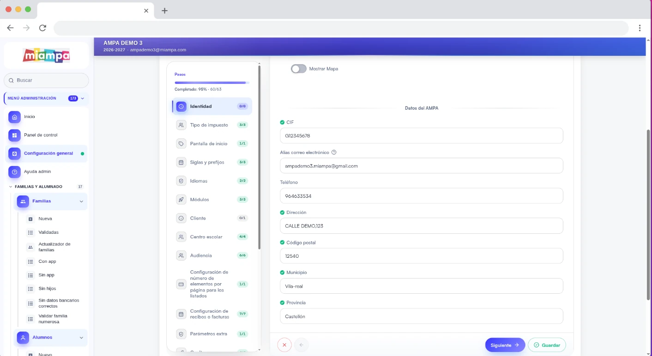Click the Tipo de impuesto step icon
The width and height of the screenshot is (652, 356).
(x=181, y=125)
